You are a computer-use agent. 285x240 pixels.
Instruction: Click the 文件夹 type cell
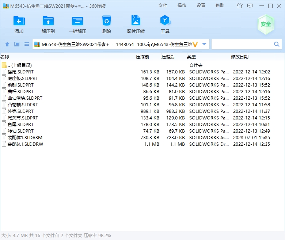196,65
